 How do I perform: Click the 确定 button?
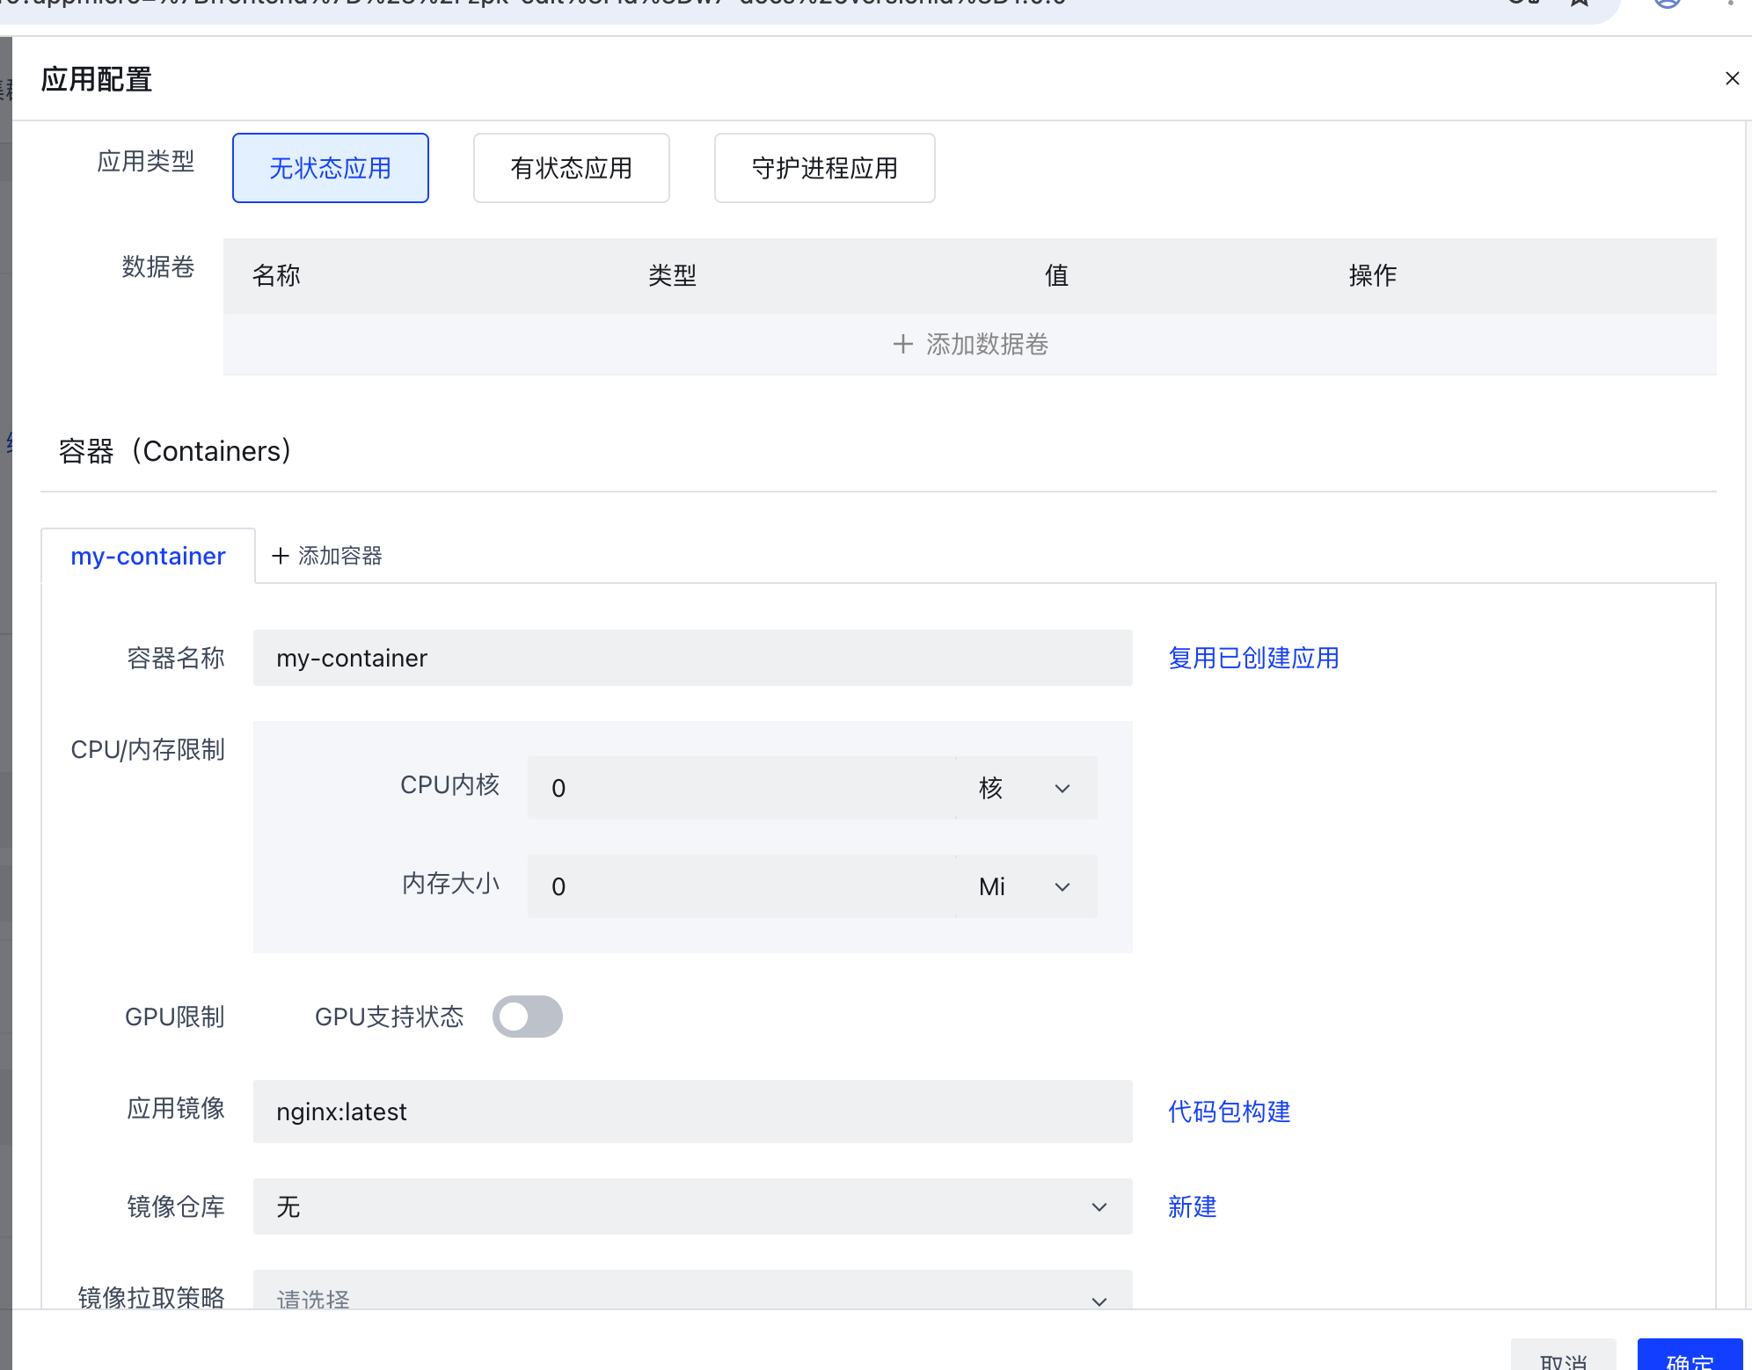click(1690, 1355)
